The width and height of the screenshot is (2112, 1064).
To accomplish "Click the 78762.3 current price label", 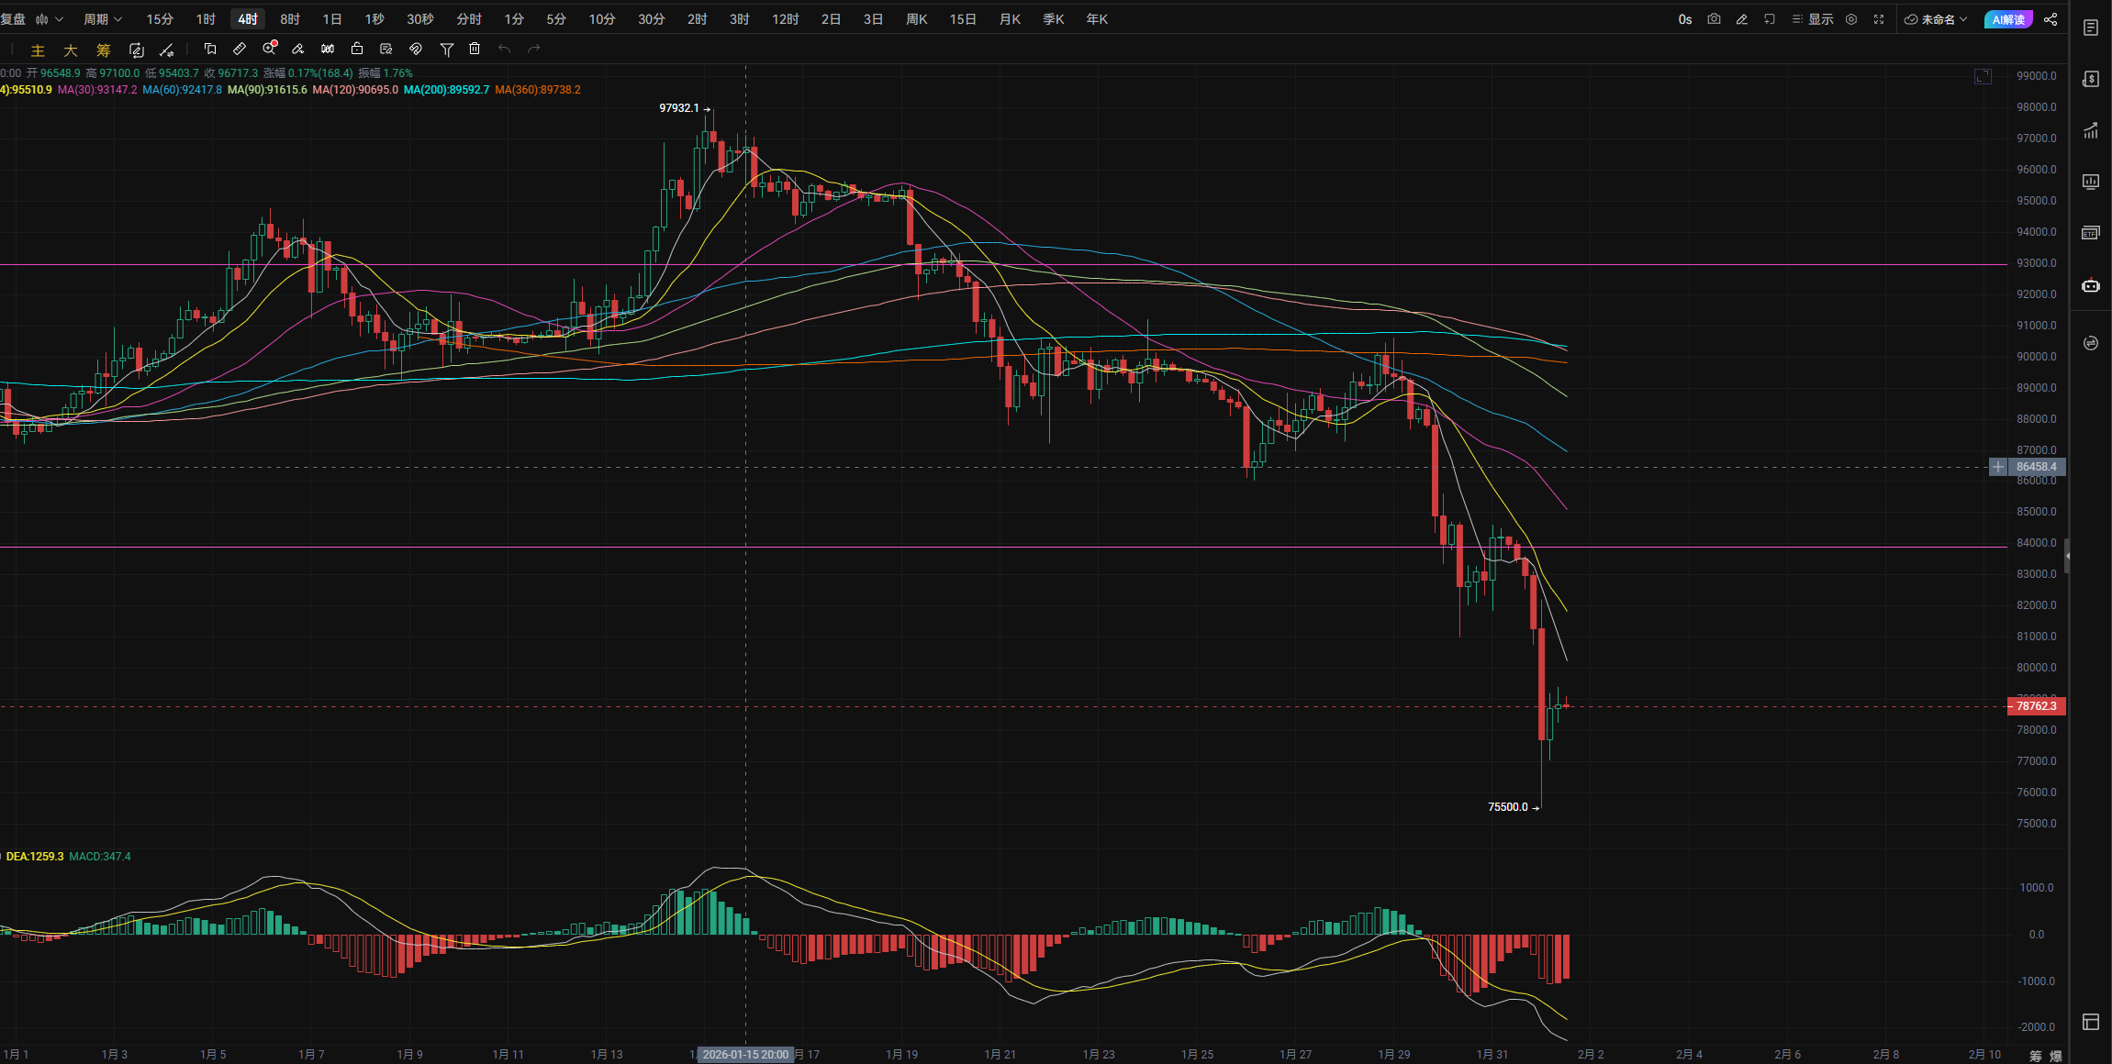I will pos(2036,706).
